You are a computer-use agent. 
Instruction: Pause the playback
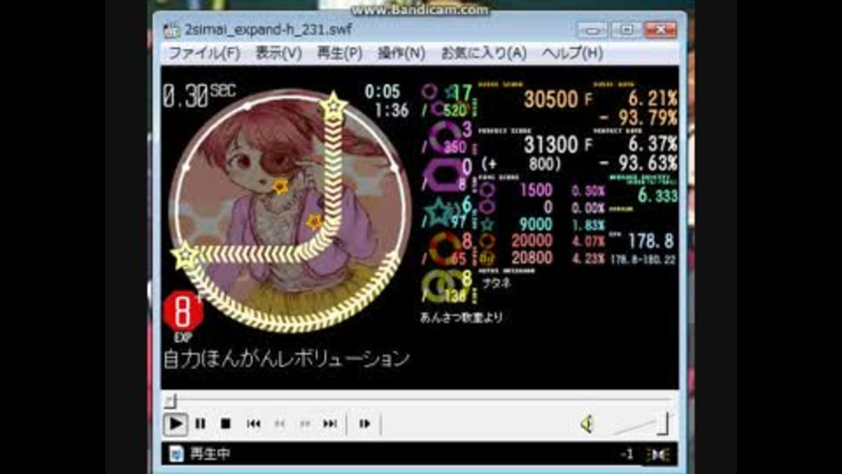tap(200, 424)
